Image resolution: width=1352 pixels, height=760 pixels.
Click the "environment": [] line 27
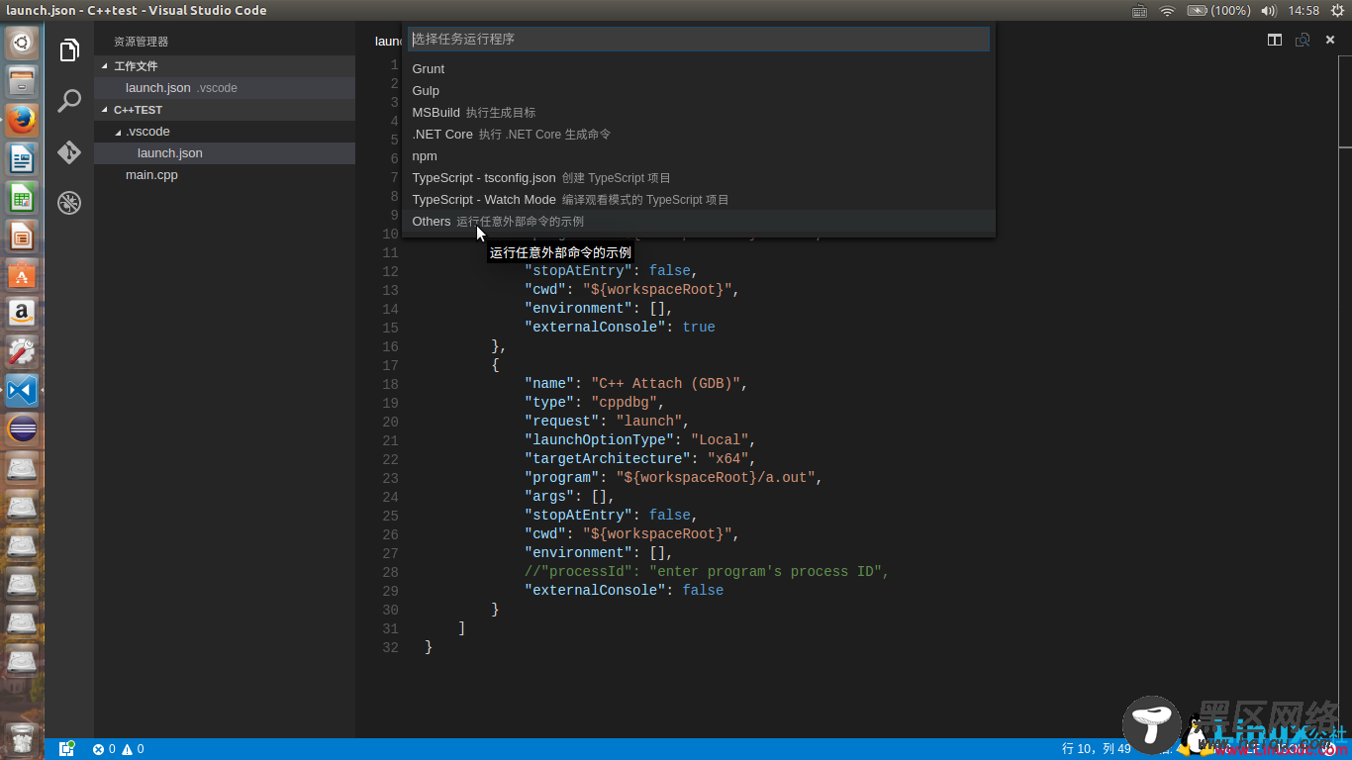pyautogui.click(x=599, y=552)
